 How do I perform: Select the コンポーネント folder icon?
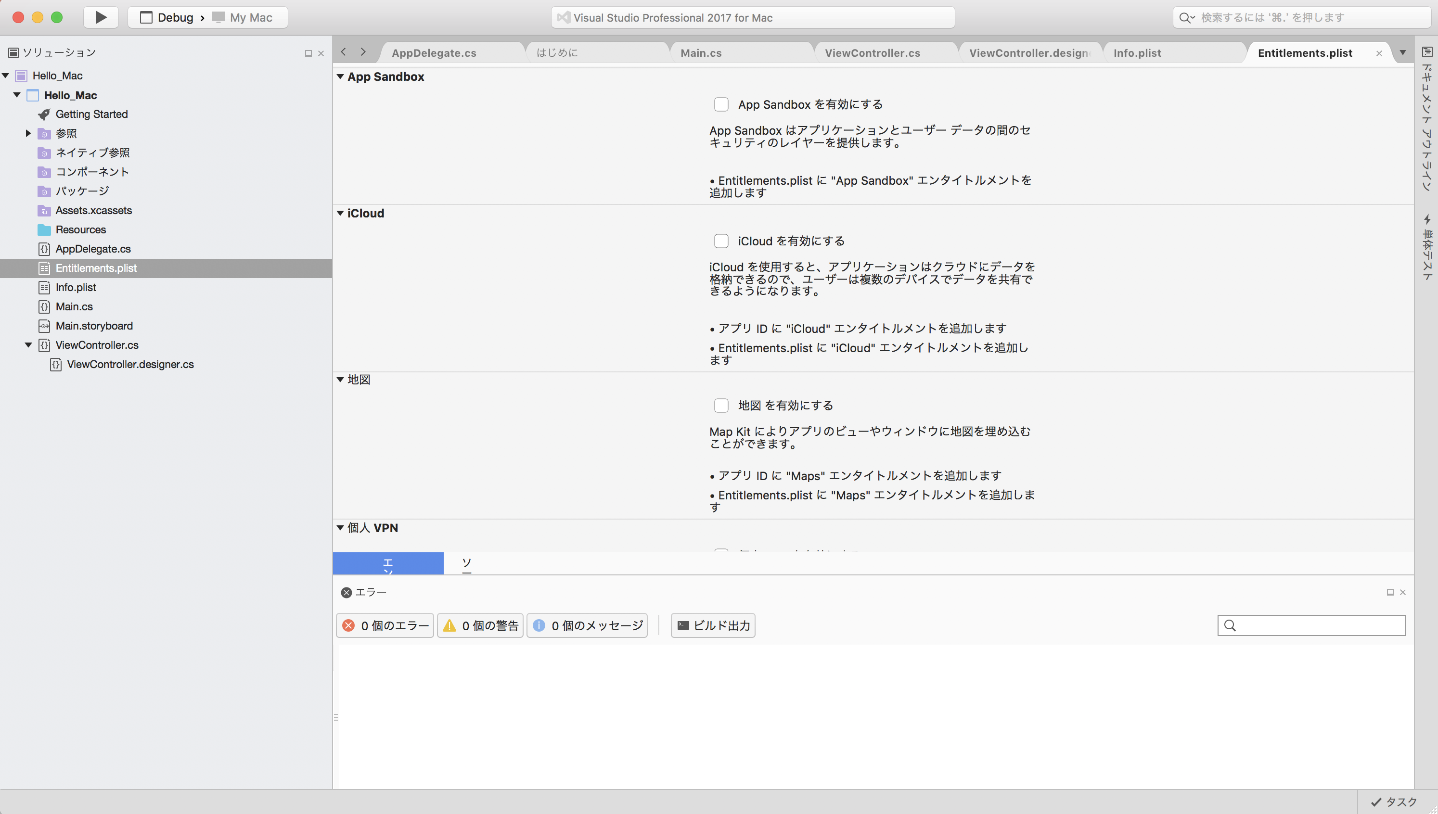pyautogui.click(x=44, y=172)
